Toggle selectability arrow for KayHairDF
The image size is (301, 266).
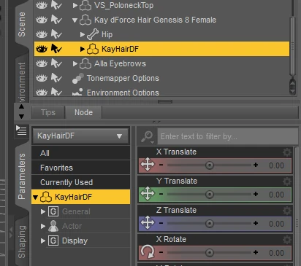56,49
